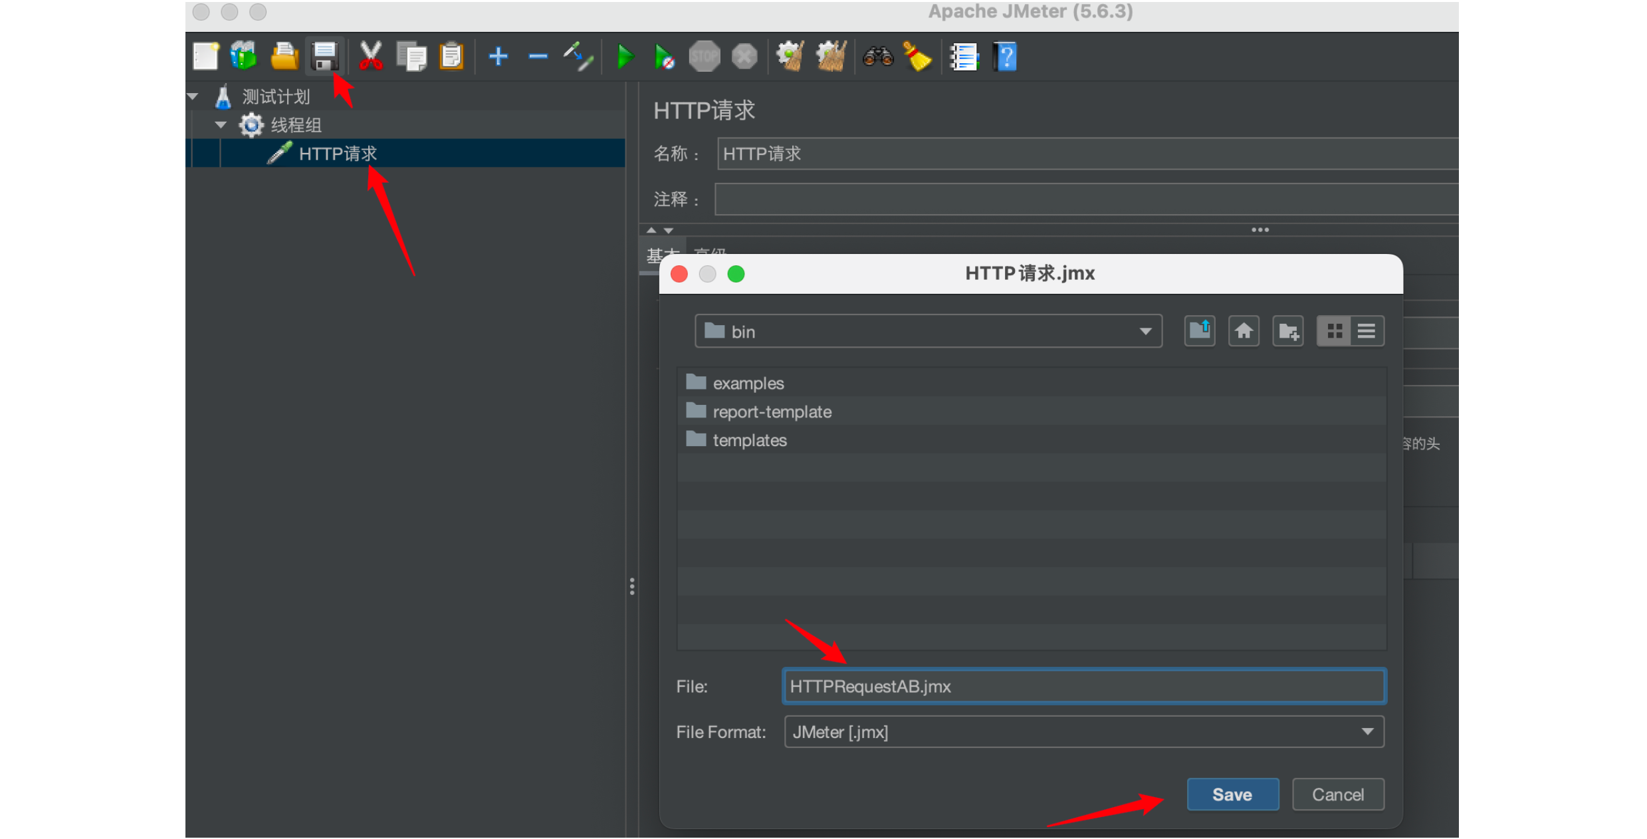The image size is (1647, 839).
Task: Click the Reset Search yellow brush icon
Action: point(917,57)
